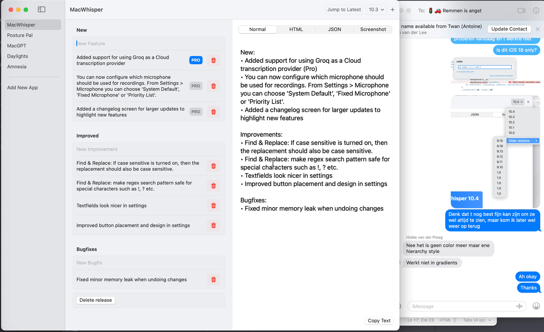The width and height of the screenshot is (544, 332).
Task: Switch to the JSON output tab
Action: click(x=335, y=29)
